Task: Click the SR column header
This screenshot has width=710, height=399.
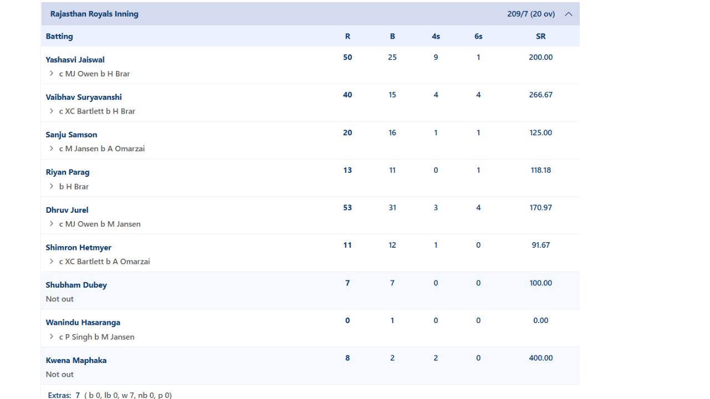Action: 541,36
